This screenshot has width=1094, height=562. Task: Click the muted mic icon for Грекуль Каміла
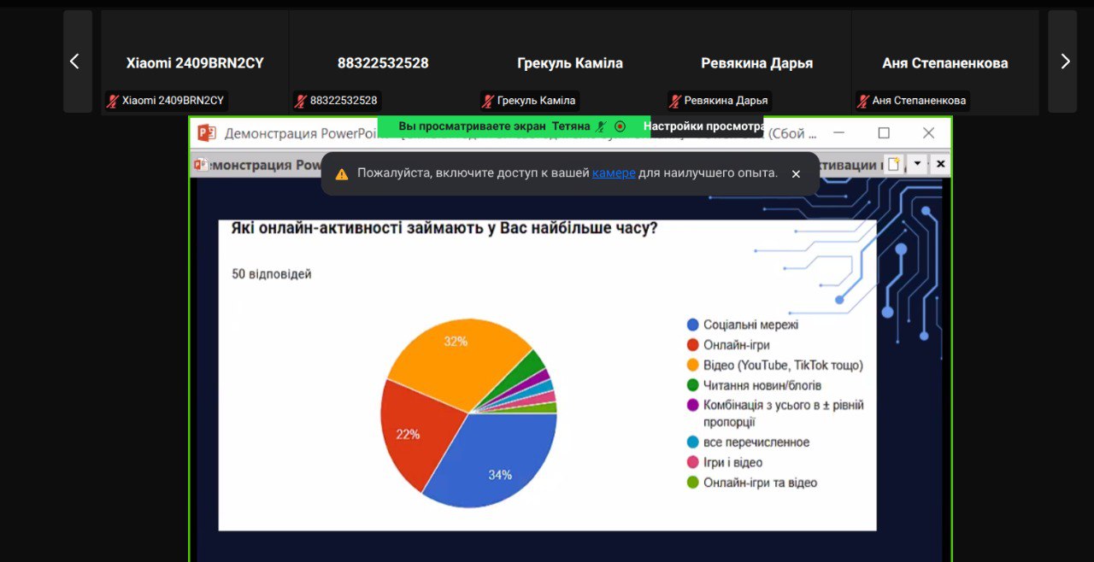(487, 101)
